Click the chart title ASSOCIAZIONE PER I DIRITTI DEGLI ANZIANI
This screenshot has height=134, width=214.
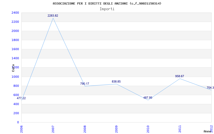(x=107, y=3)
